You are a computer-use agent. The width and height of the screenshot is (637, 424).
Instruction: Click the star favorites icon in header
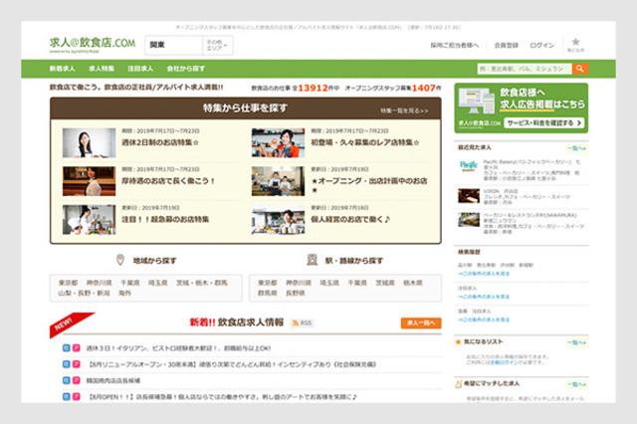pyautogui.click(x=575, y=43)
